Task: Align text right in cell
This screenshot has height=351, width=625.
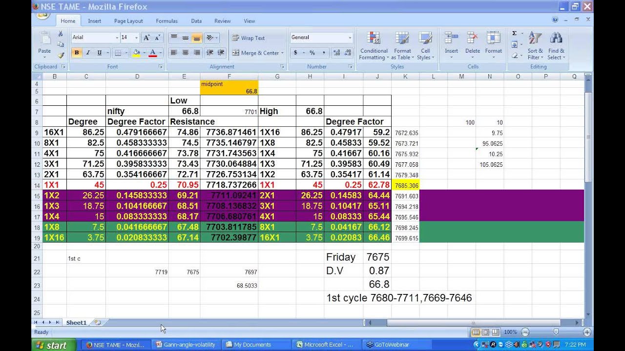Action: 197,53
